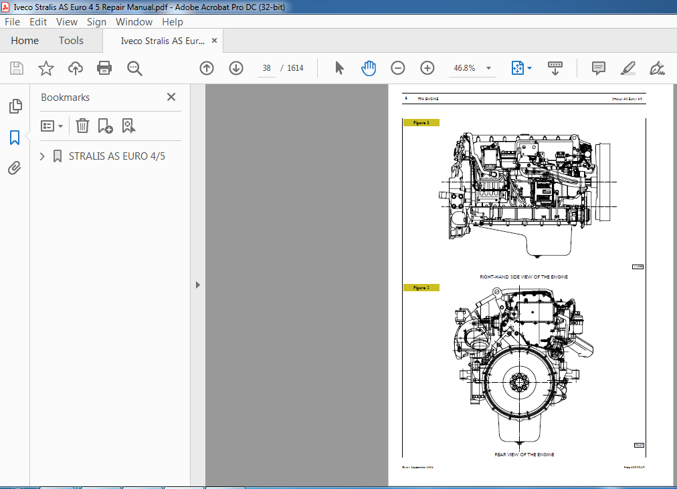Click the right-hand side engine figure

(x=528, y=195)
